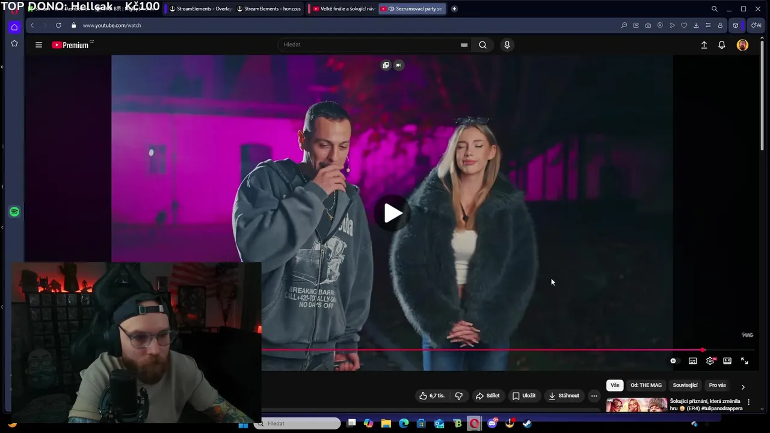The height and width of the screenshot is (433, 770).
Task: Select the Vše filter chip
Action: pyautogui.click(x=615, y=385)
